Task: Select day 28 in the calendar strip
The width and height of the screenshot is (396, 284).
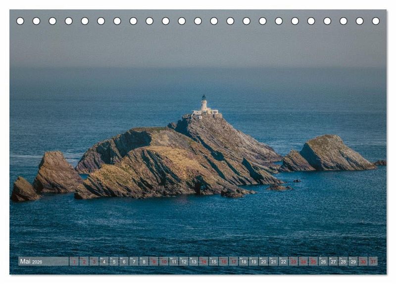Action: [344, 261]
